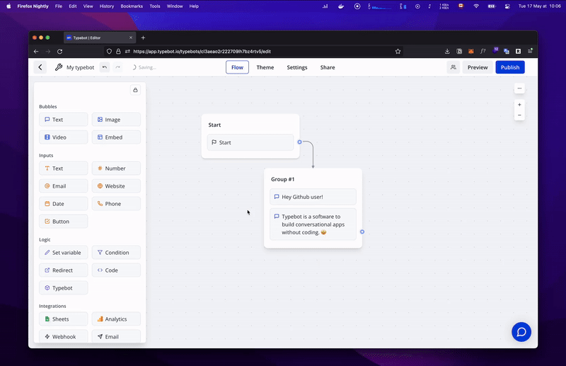Close the Typebot Editor browser tab
The image size is (566, 366).
[x=131, y=38]
